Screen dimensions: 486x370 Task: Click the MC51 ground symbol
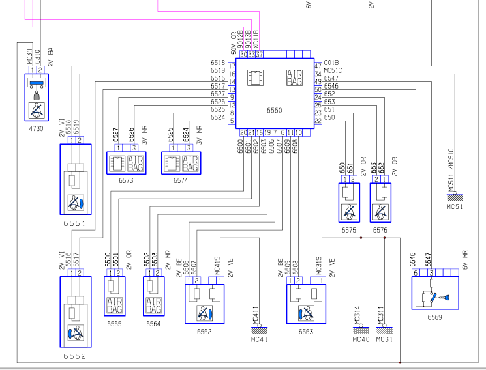pos(455,196)
